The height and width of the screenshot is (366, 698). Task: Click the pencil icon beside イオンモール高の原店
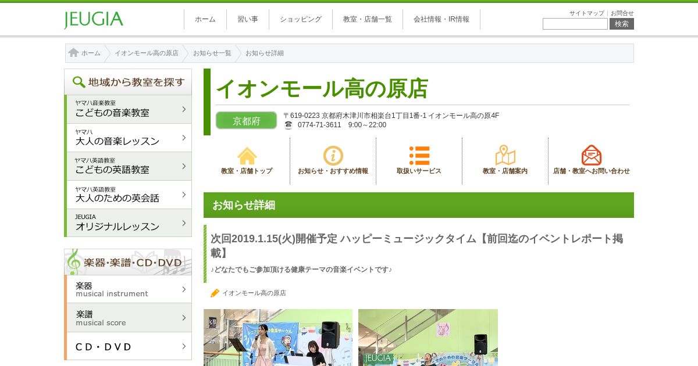[x=215, y=293]
